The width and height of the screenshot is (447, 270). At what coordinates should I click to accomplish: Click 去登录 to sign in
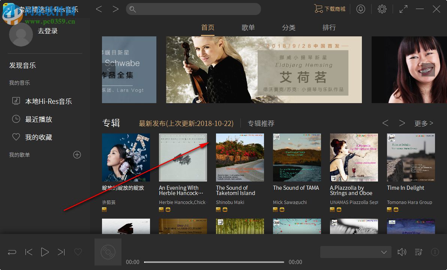(48, 31)
